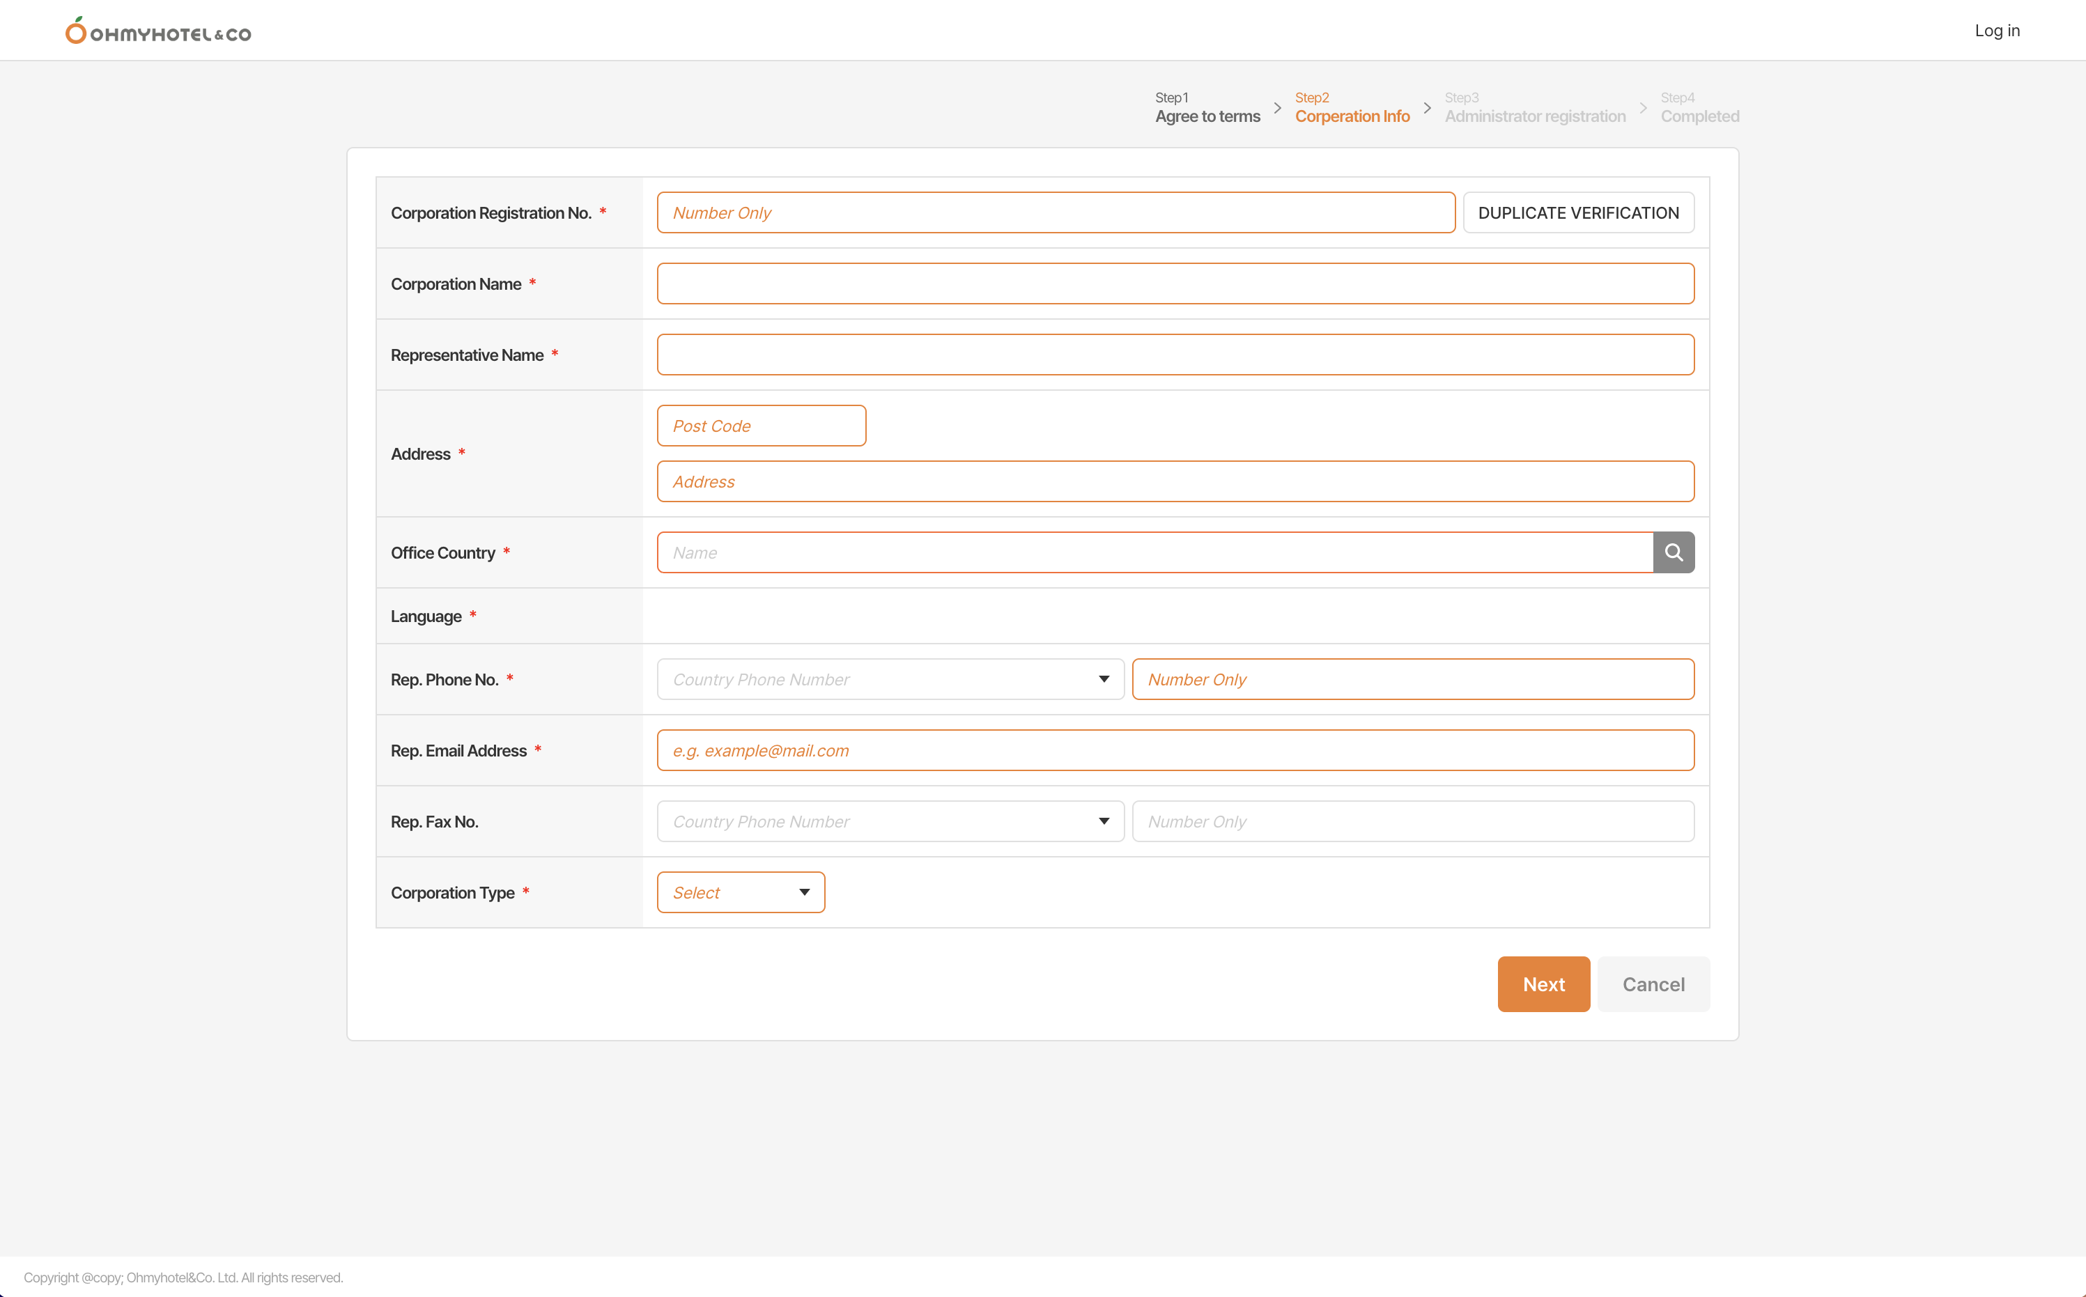
Task: Click the Log in link
Action: tap(1997, 31)
